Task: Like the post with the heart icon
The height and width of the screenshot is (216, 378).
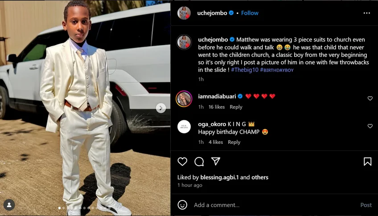Action: click(x=182, y=161)
